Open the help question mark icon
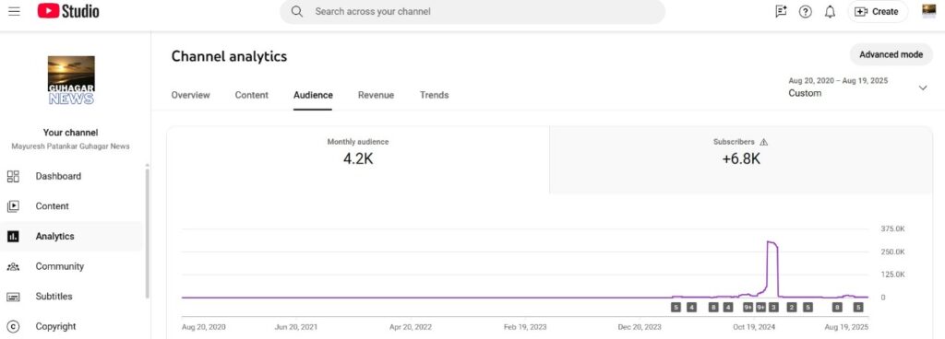945x339 pixels. (x=805, y=11)
